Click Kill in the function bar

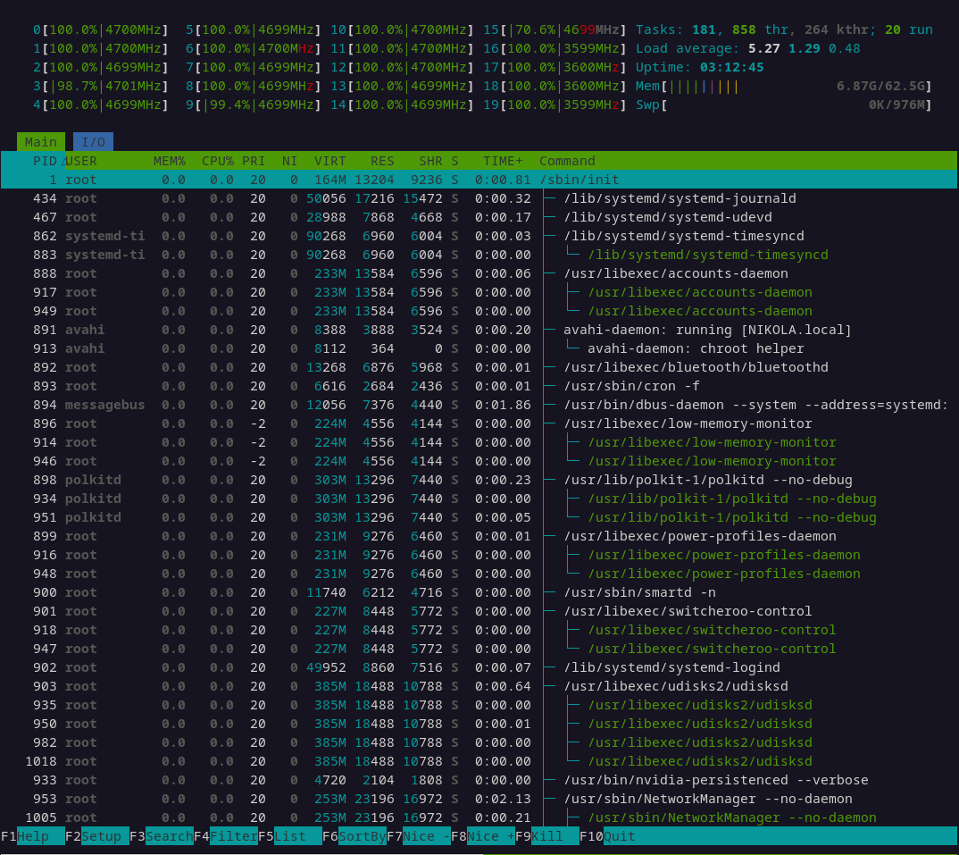coord(546,836)
